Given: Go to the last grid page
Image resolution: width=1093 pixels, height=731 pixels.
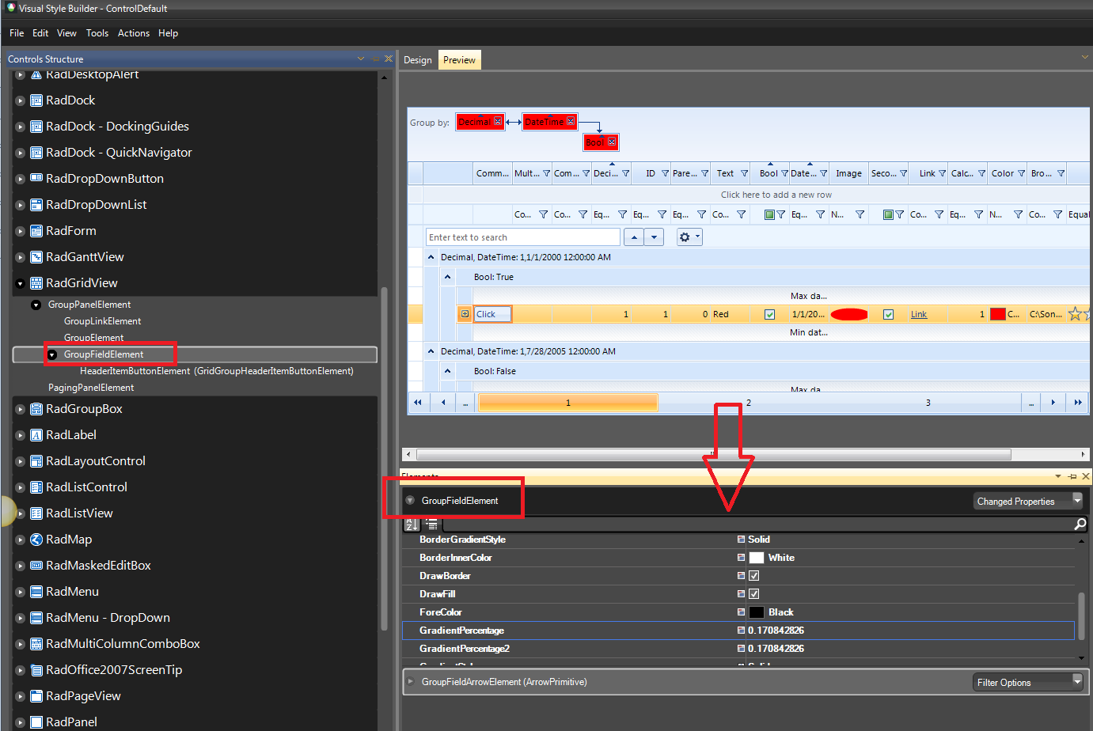Looking at the screenshot, I should pyautogui.click(x=1078, y=403).
